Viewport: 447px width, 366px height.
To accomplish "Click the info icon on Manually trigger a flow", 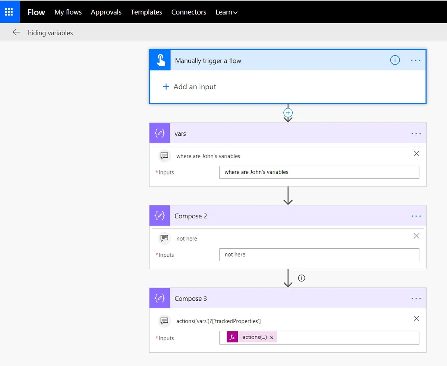I will pyautogui.click(x=395, y=60).
